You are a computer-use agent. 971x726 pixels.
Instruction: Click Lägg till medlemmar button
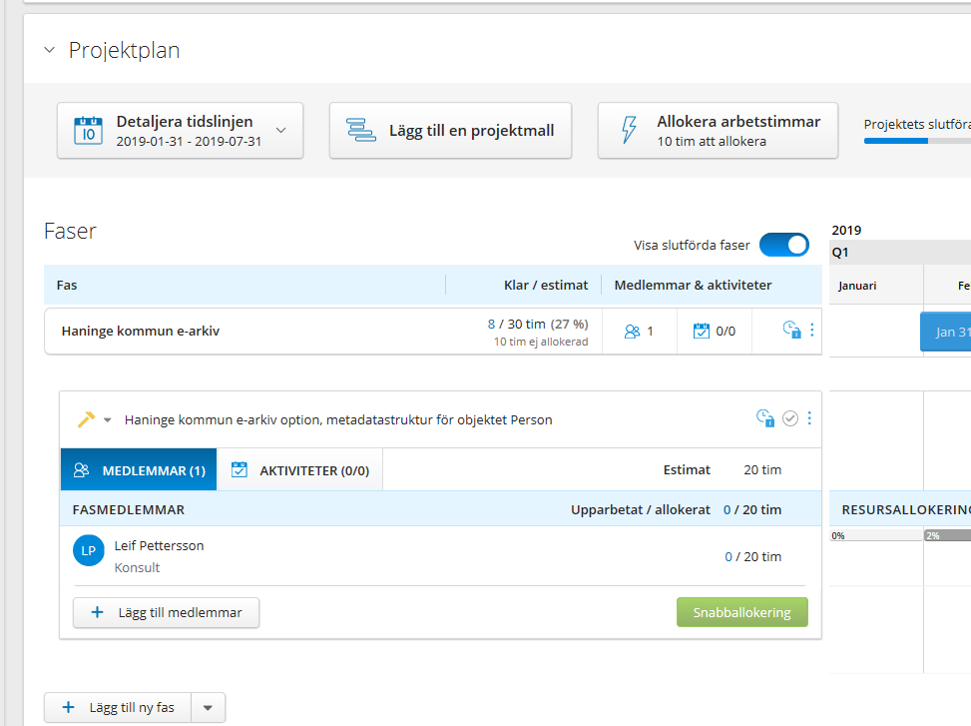(166, 612)
